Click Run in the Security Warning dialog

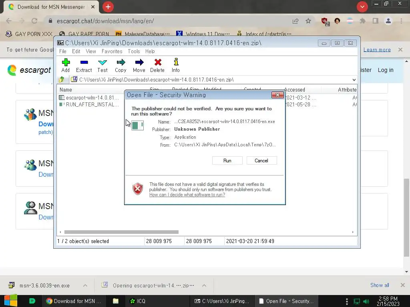[x=227, y=161]
